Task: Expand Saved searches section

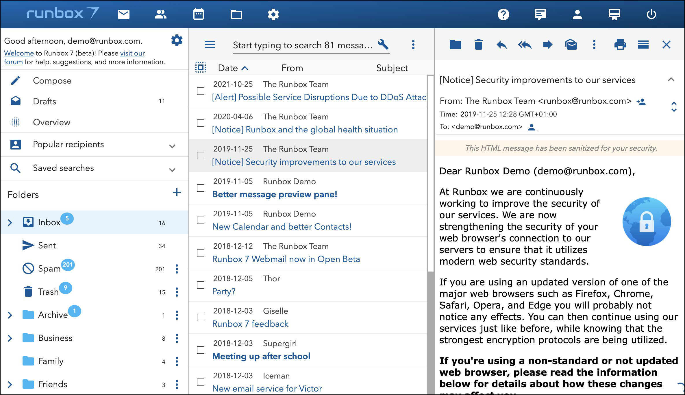Action: point(172,169)
